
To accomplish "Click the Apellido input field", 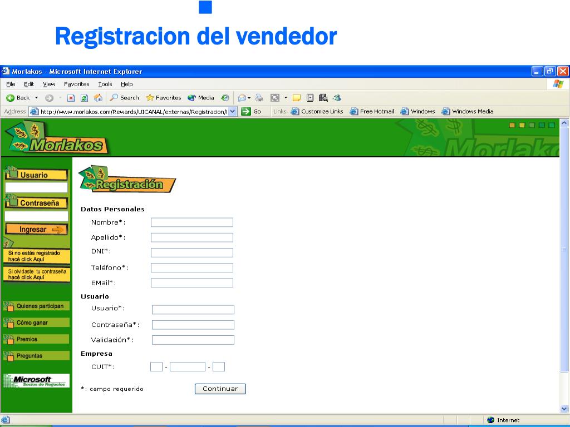I will tap(192, 237).
